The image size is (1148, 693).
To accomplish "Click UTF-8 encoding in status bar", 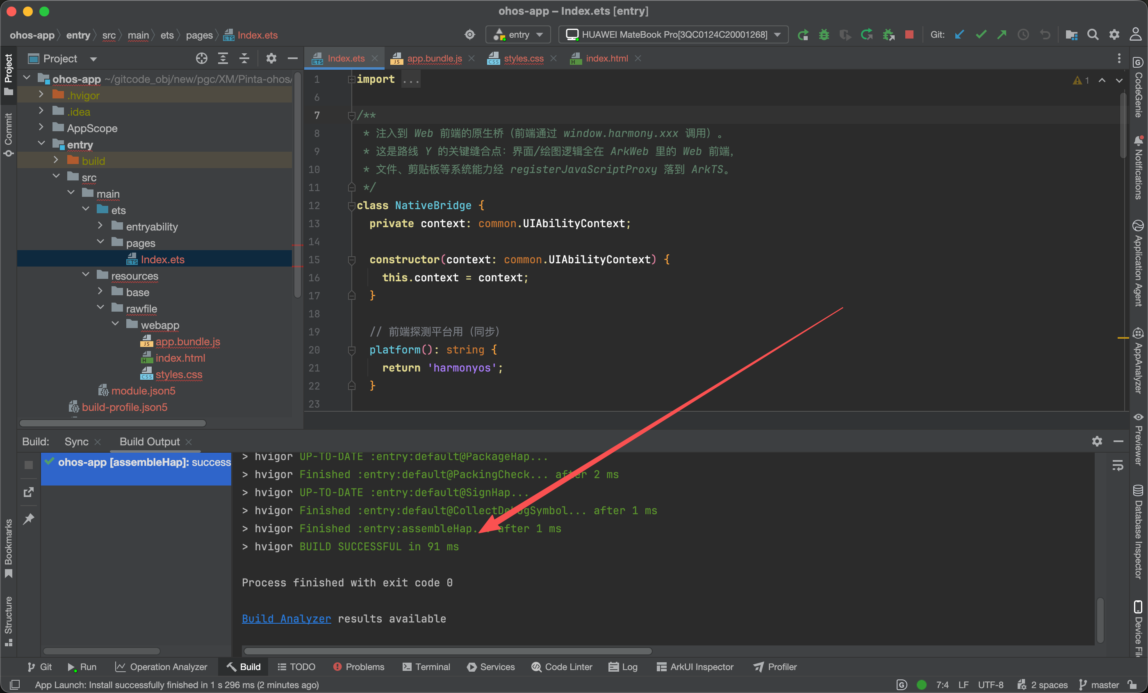I will tap(991, 685).
